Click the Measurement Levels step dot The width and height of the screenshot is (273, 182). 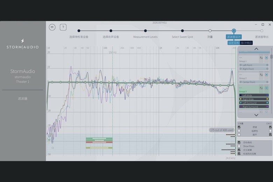point(145,31)
